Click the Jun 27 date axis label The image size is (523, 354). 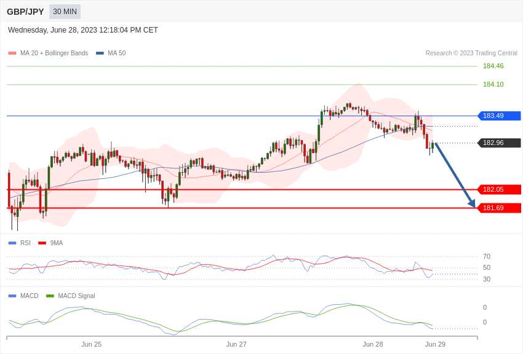[236, 344]
